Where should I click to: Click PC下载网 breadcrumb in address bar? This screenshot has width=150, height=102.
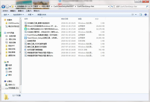tap(34, 6)
